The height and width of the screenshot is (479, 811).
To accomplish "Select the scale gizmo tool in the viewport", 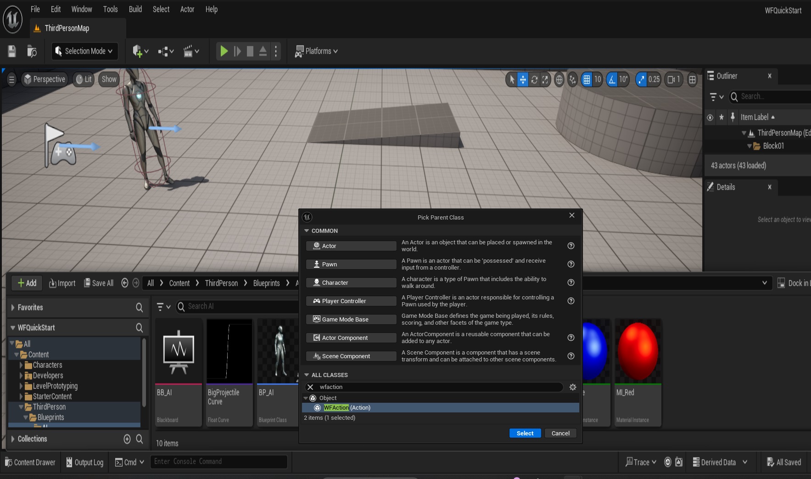I will 545,79.
